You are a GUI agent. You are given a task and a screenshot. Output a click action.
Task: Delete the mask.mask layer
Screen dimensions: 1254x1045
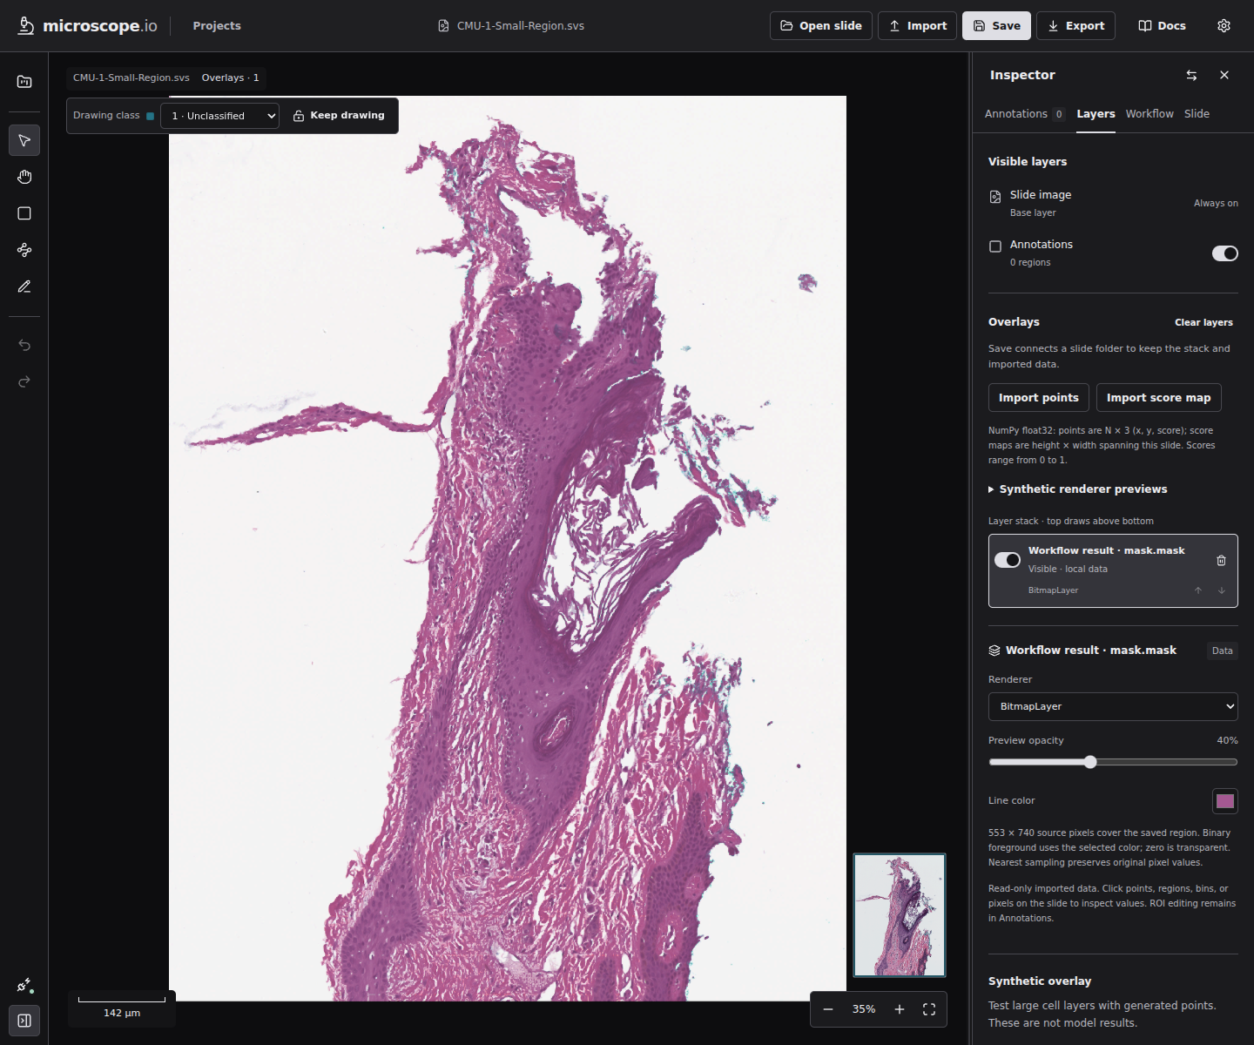click(1221, 560)
